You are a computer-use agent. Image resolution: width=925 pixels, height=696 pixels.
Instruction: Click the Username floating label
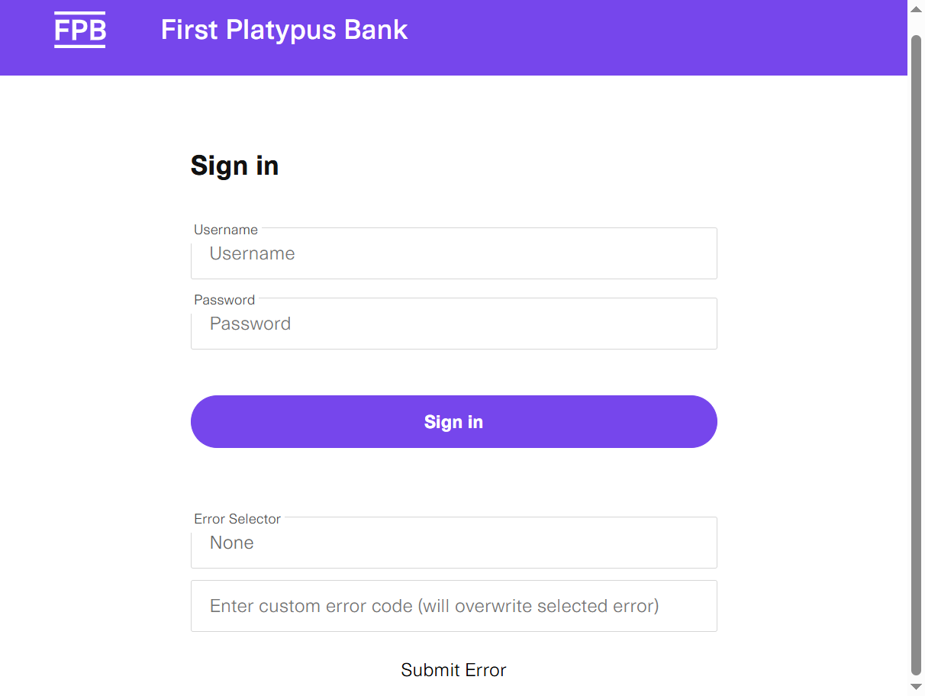226,230
